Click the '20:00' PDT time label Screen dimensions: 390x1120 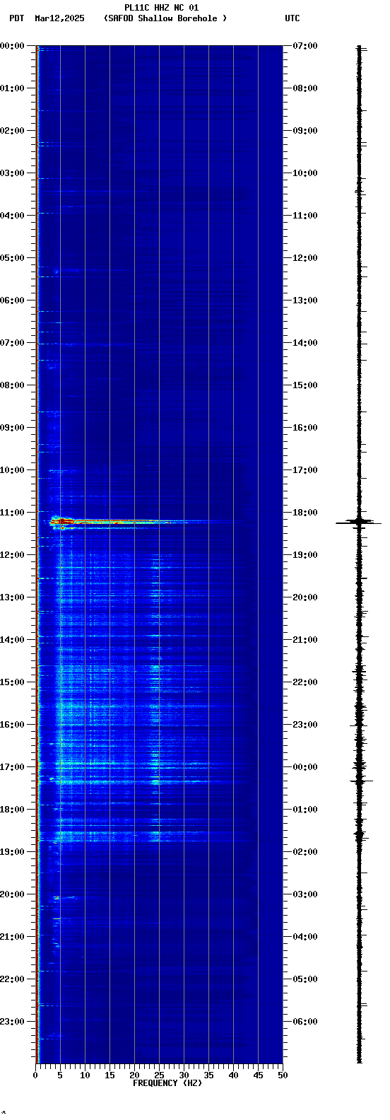(x=13, y=894)
